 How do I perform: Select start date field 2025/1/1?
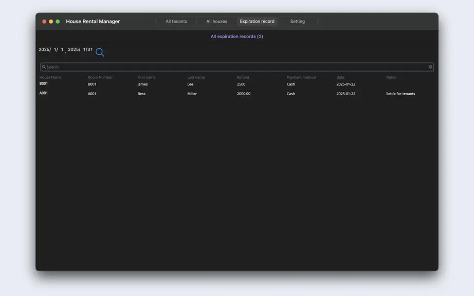[x=51, y=49]
